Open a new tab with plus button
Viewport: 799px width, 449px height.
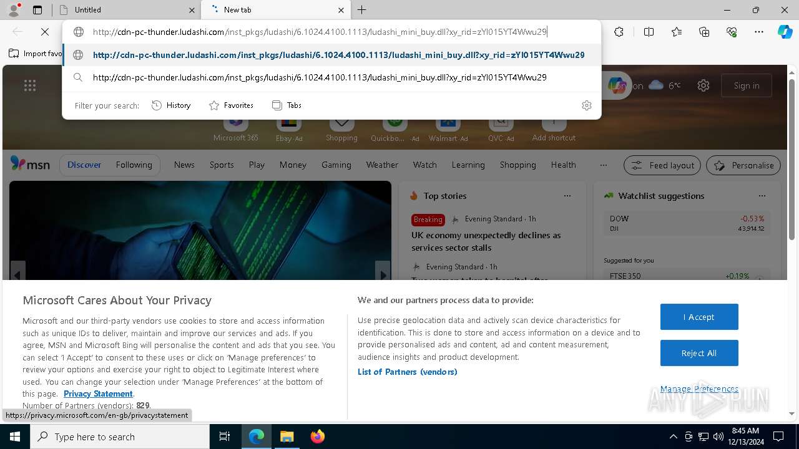point(362,10)
